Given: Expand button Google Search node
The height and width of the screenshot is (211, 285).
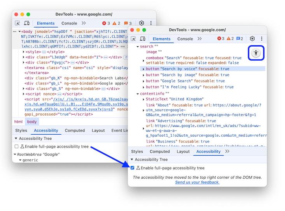Looking at the screenshot, I should tap(143, 81).
